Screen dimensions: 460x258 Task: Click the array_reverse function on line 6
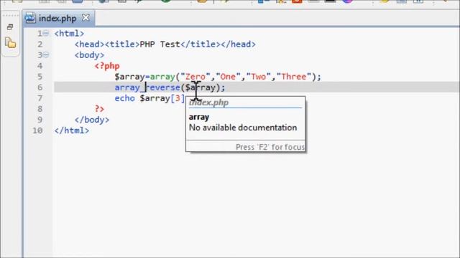[x=147, y=87]
